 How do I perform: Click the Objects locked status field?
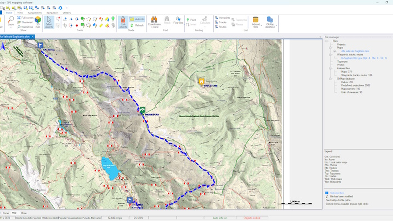click(x=252, y=218)
